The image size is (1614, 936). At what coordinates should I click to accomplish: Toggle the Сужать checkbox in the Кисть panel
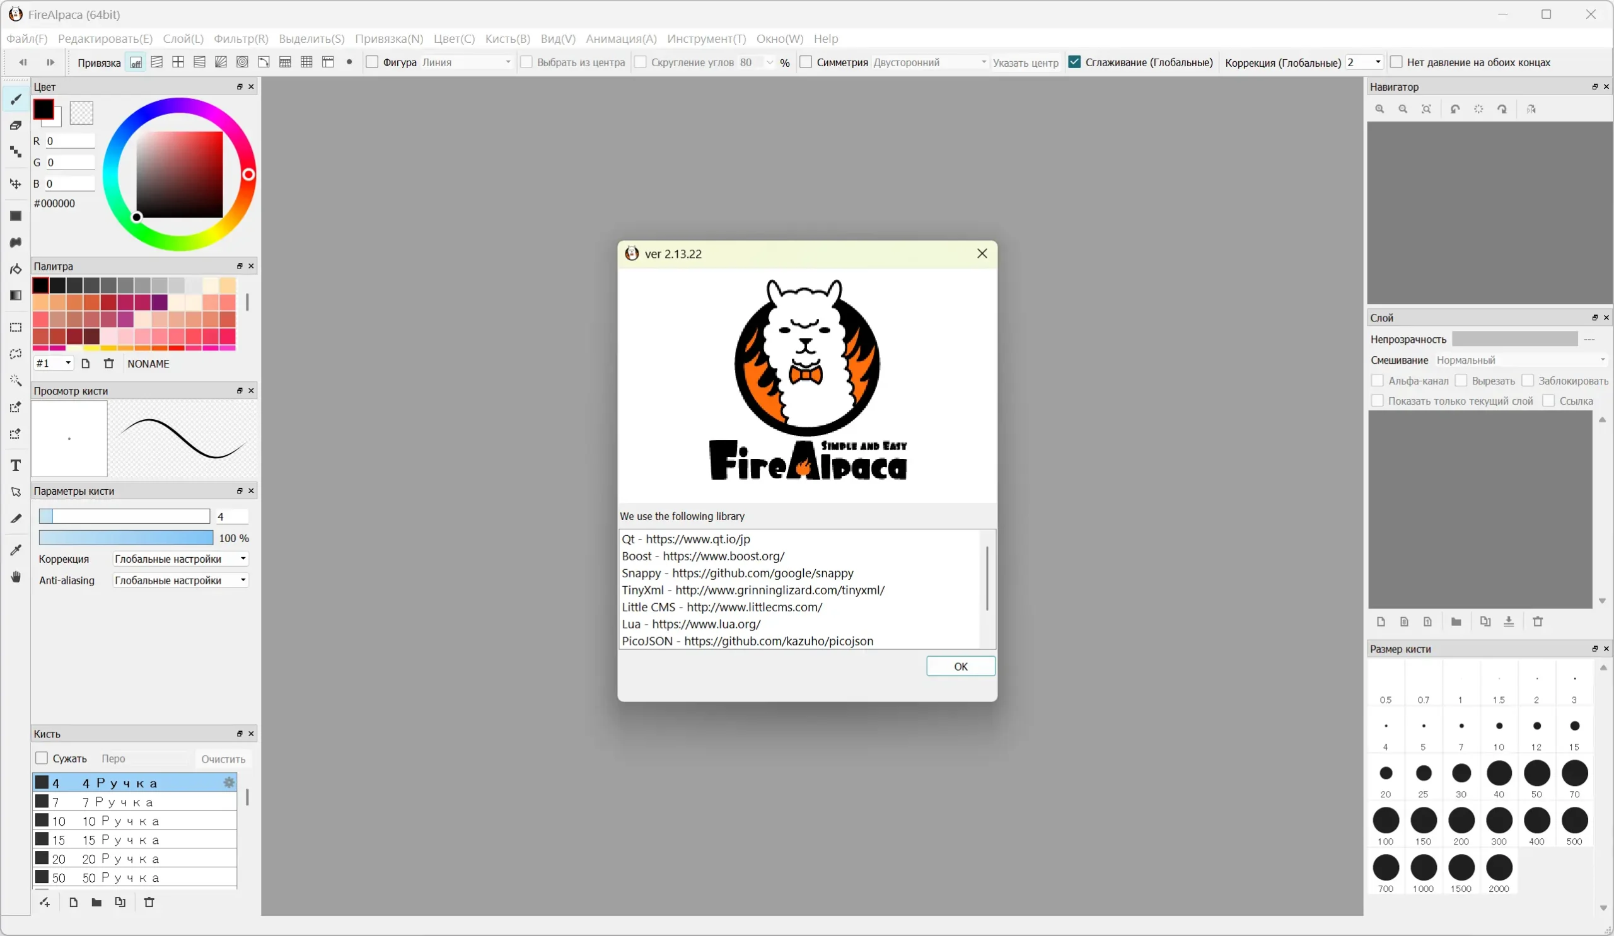tap(42, 758)
